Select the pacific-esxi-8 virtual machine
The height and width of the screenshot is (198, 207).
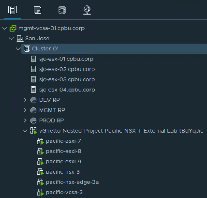tap(63, 152)
